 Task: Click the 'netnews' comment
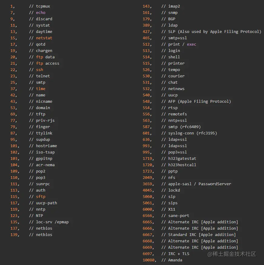tap(176, 89)
